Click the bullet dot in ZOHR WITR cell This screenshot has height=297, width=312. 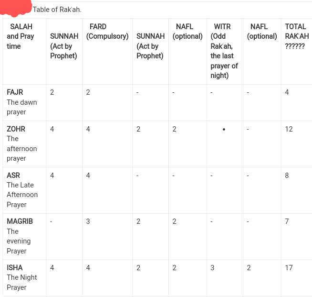pyautogui.click(x=224, y=130)
